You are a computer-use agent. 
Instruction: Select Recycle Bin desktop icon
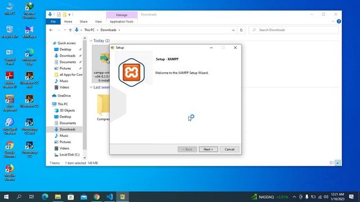coord(10,33)
